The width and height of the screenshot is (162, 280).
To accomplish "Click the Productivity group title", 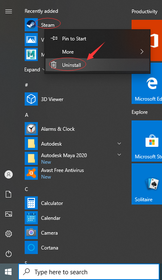I will coord(144,12).
